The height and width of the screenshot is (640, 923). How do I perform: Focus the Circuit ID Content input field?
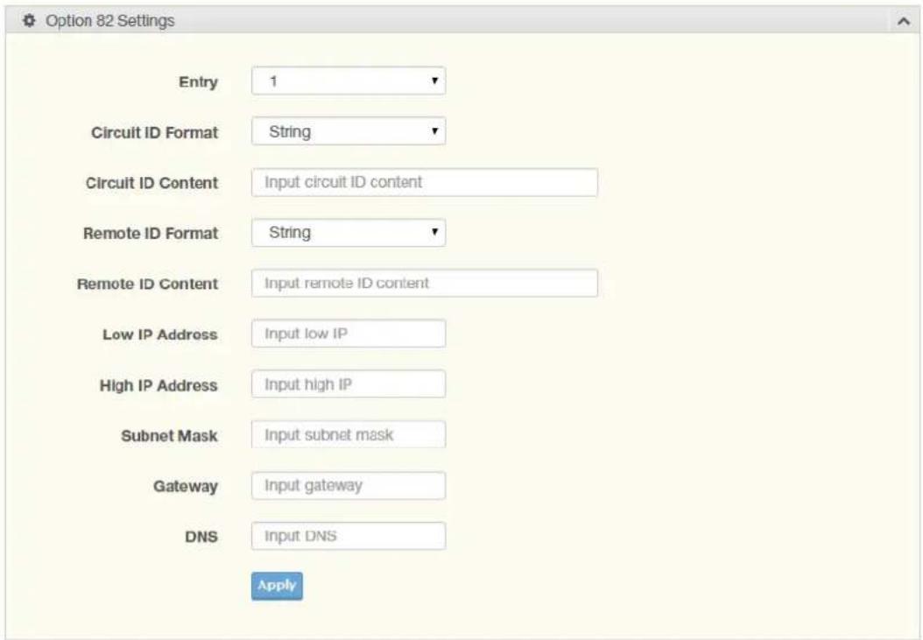point(425,182)
